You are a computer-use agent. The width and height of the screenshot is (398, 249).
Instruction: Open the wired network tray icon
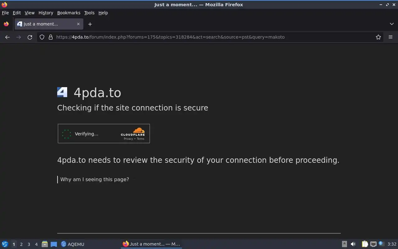[x=373, y=244]
